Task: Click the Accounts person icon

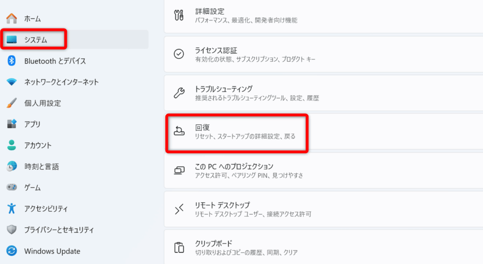Action: (12, 145)
